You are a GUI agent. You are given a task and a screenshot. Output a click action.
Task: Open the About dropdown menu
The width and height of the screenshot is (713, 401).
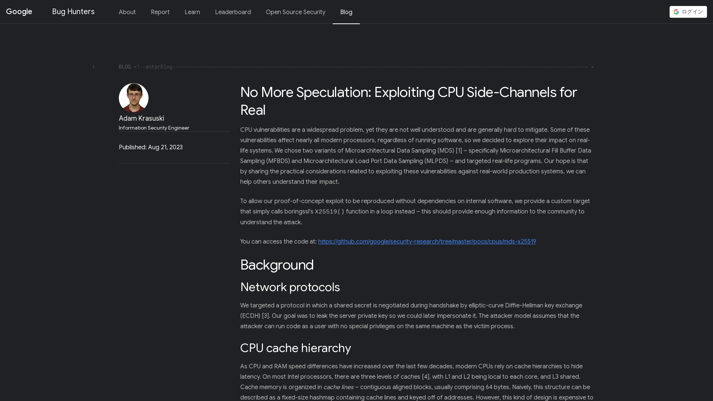pos(127,12)
